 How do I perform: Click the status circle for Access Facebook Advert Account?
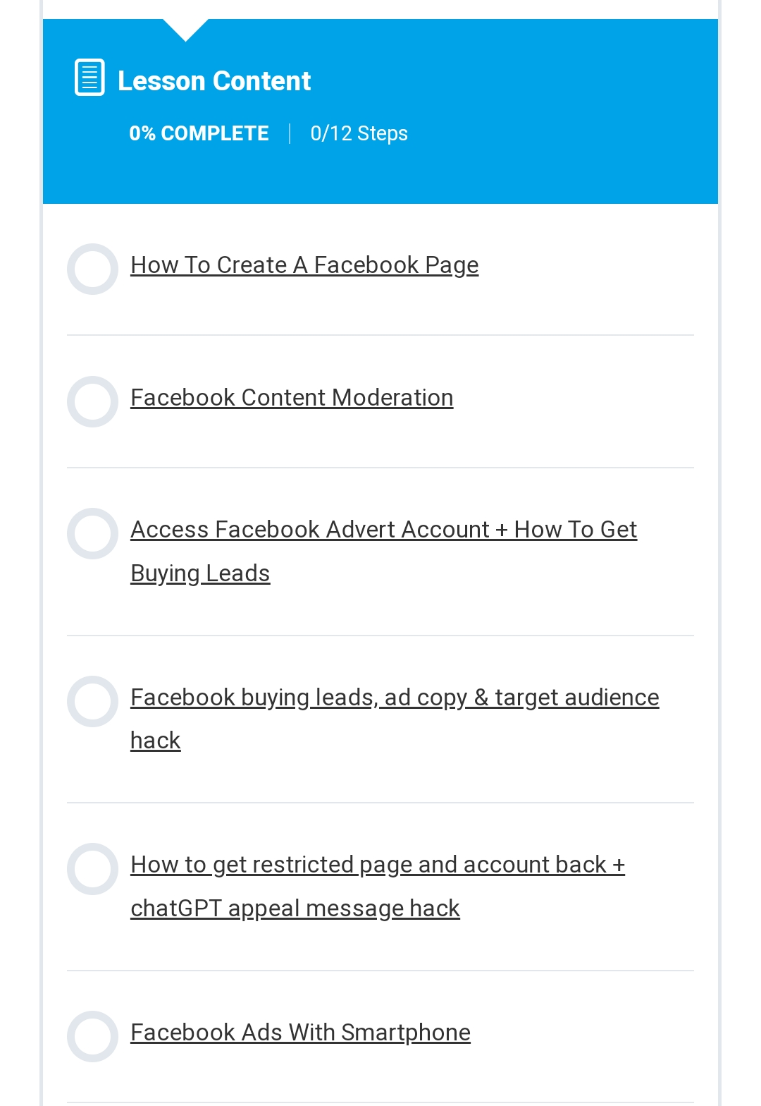click(92, 533)
